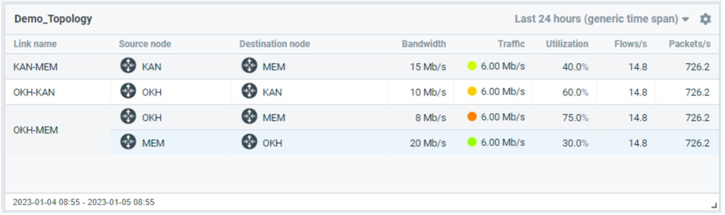The height and width of the screenshot is (215, 725).
Task: Click KAN source node router icon
Action: click(128, 66)
